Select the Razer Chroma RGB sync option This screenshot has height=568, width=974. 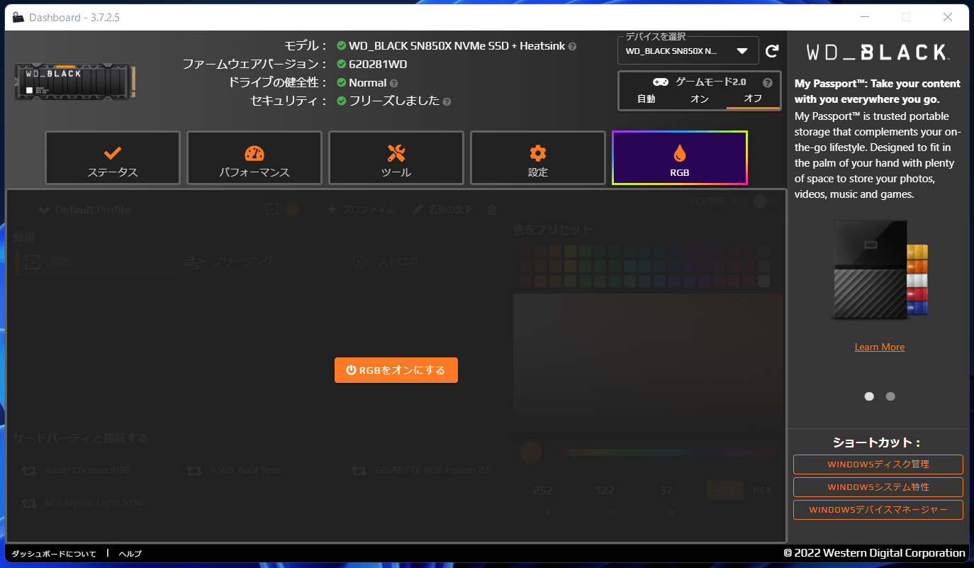76,470
